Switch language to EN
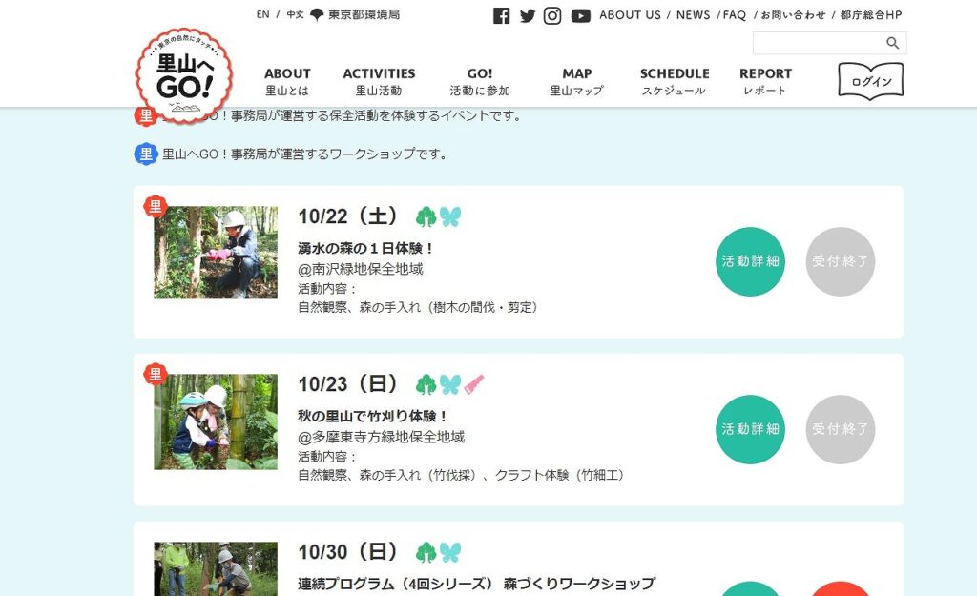 pos(263,14)
